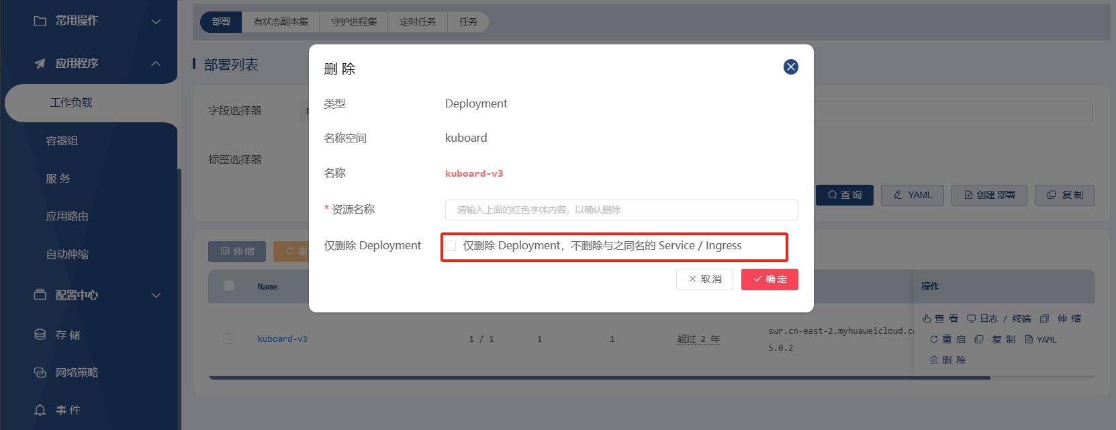Click the 常用操作 folder icon
This screenshot has width=1116, height=430.
40,21
